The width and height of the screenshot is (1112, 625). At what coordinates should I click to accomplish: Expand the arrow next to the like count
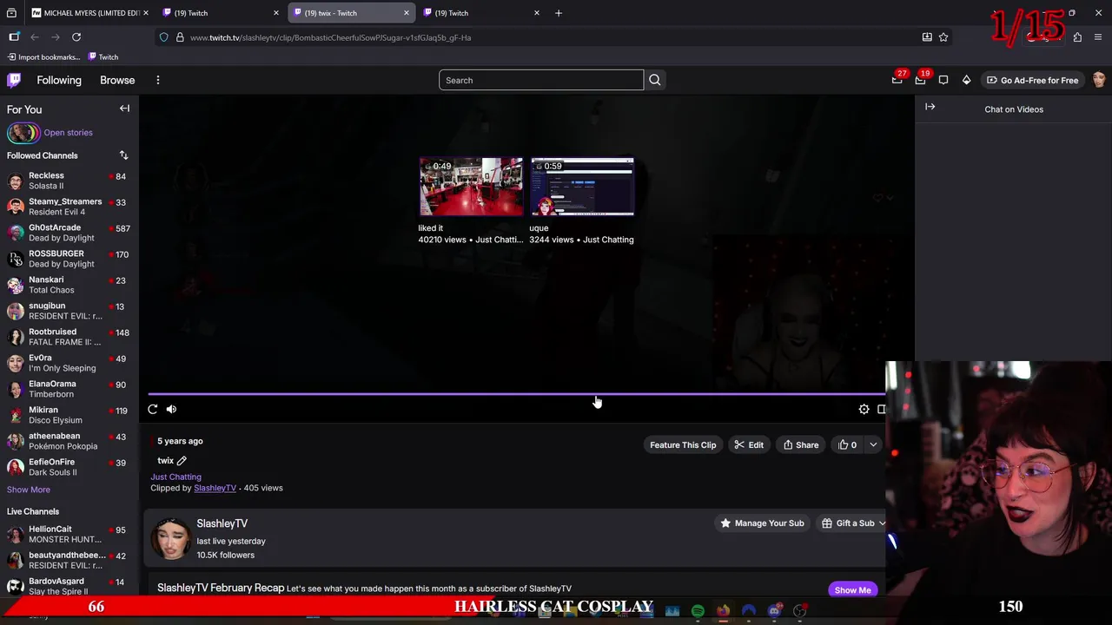tap(873, 444)
